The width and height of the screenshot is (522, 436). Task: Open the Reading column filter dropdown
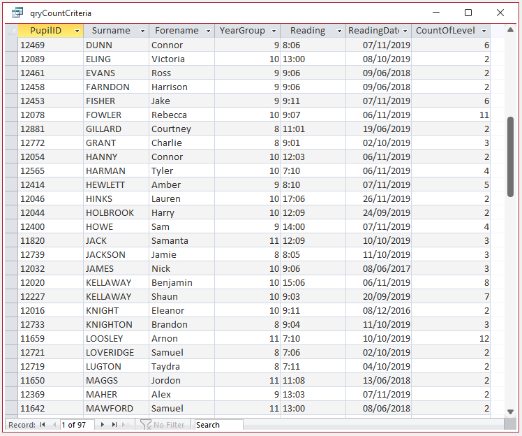(339, 31)
